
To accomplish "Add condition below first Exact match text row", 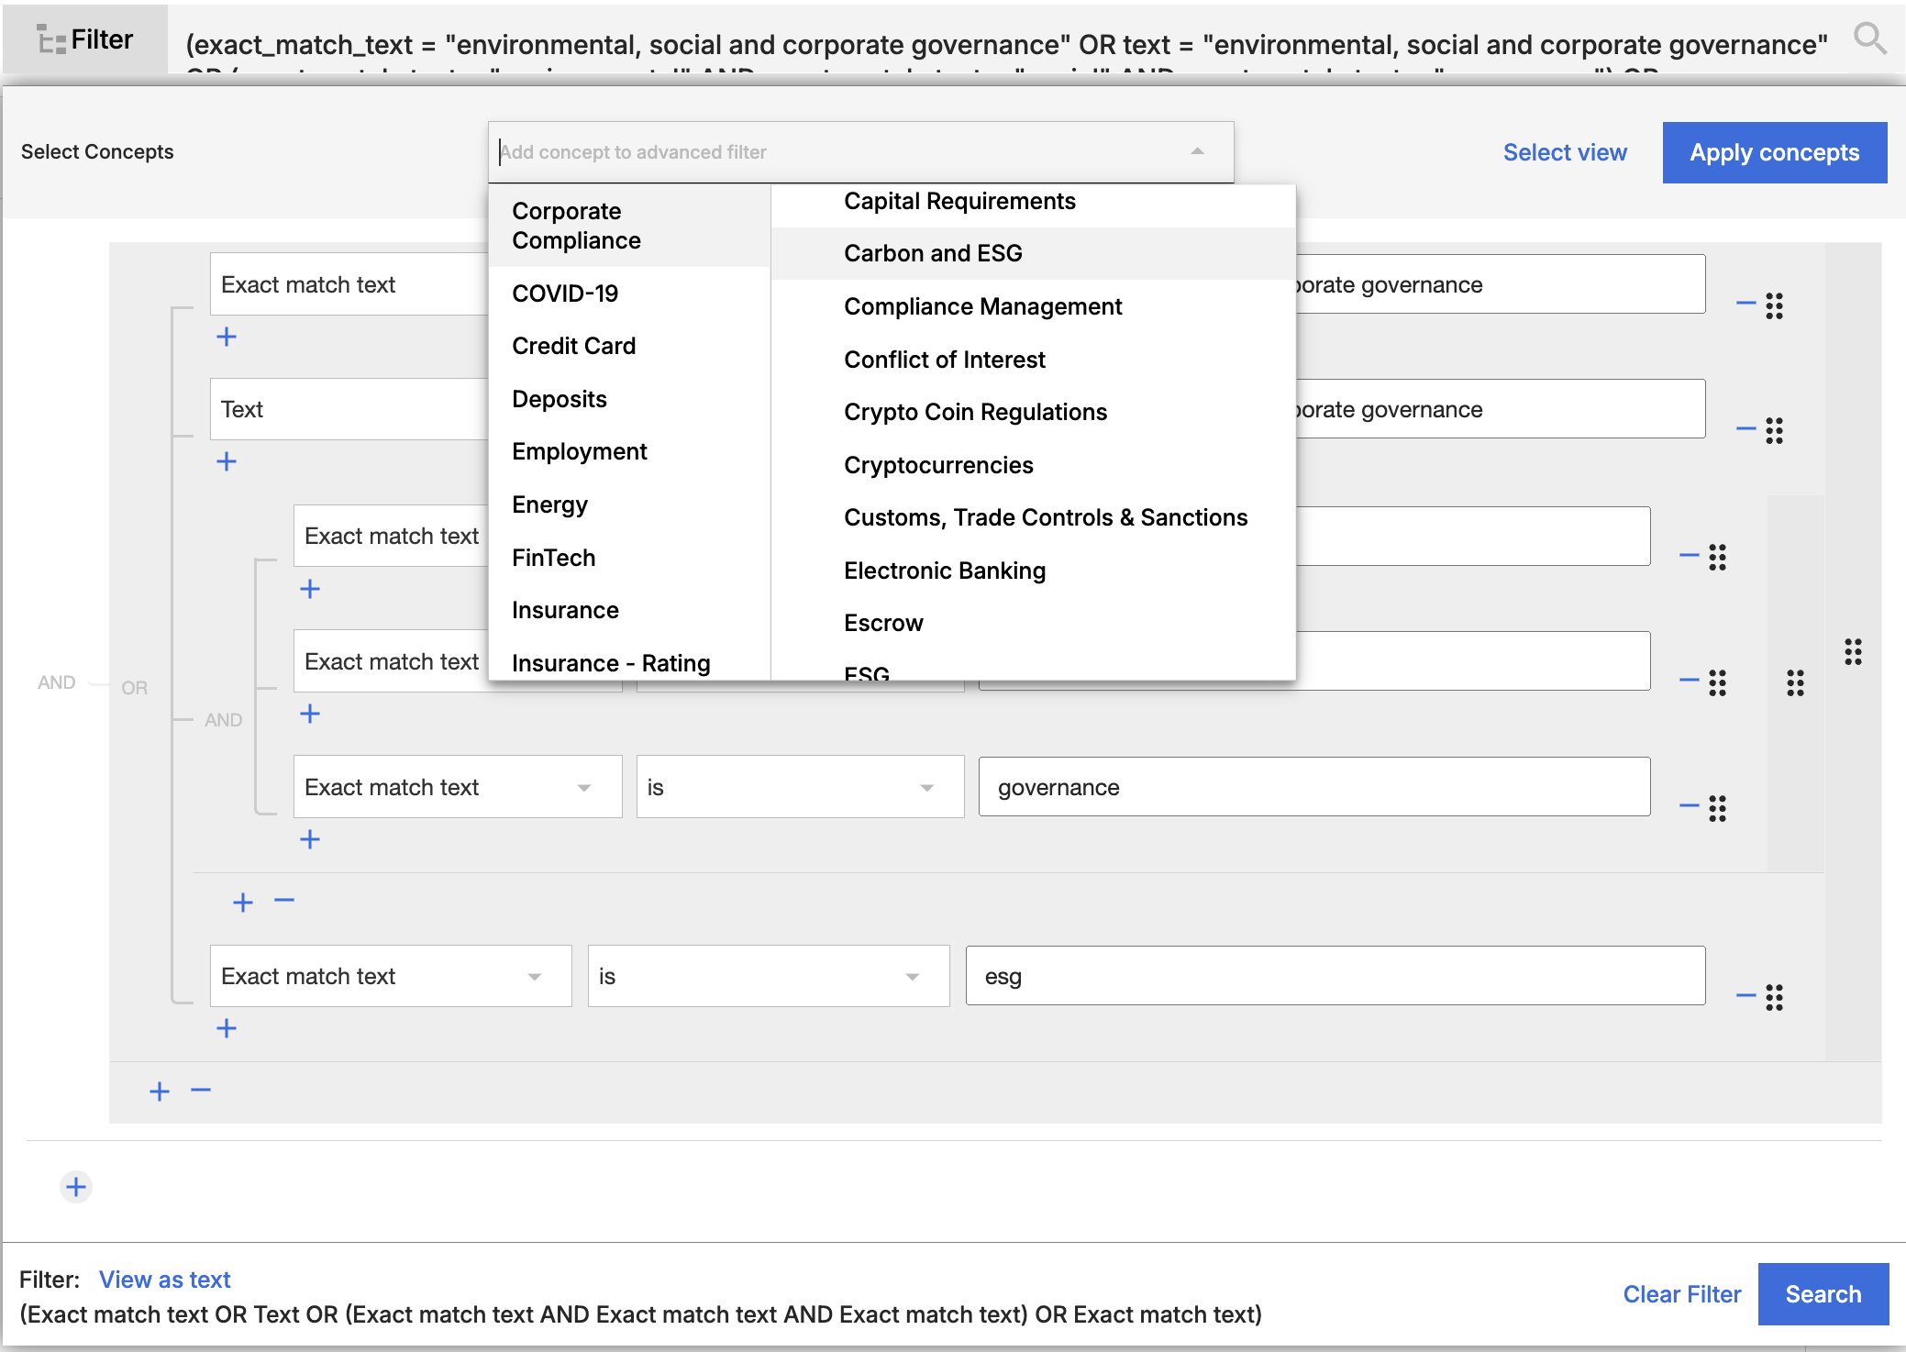I will pyautogui.click(x=227, y=337).
